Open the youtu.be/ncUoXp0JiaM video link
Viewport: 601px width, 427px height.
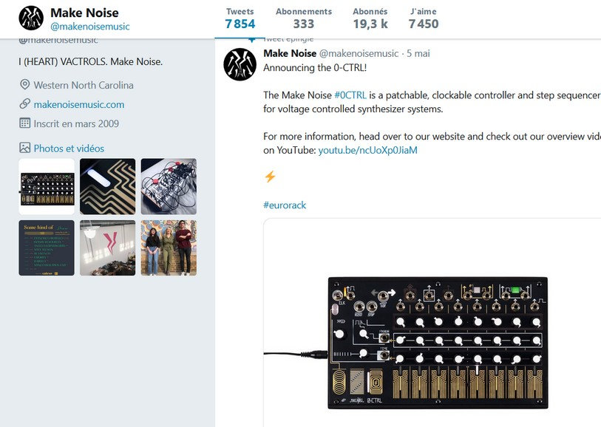tap(367, 150)
